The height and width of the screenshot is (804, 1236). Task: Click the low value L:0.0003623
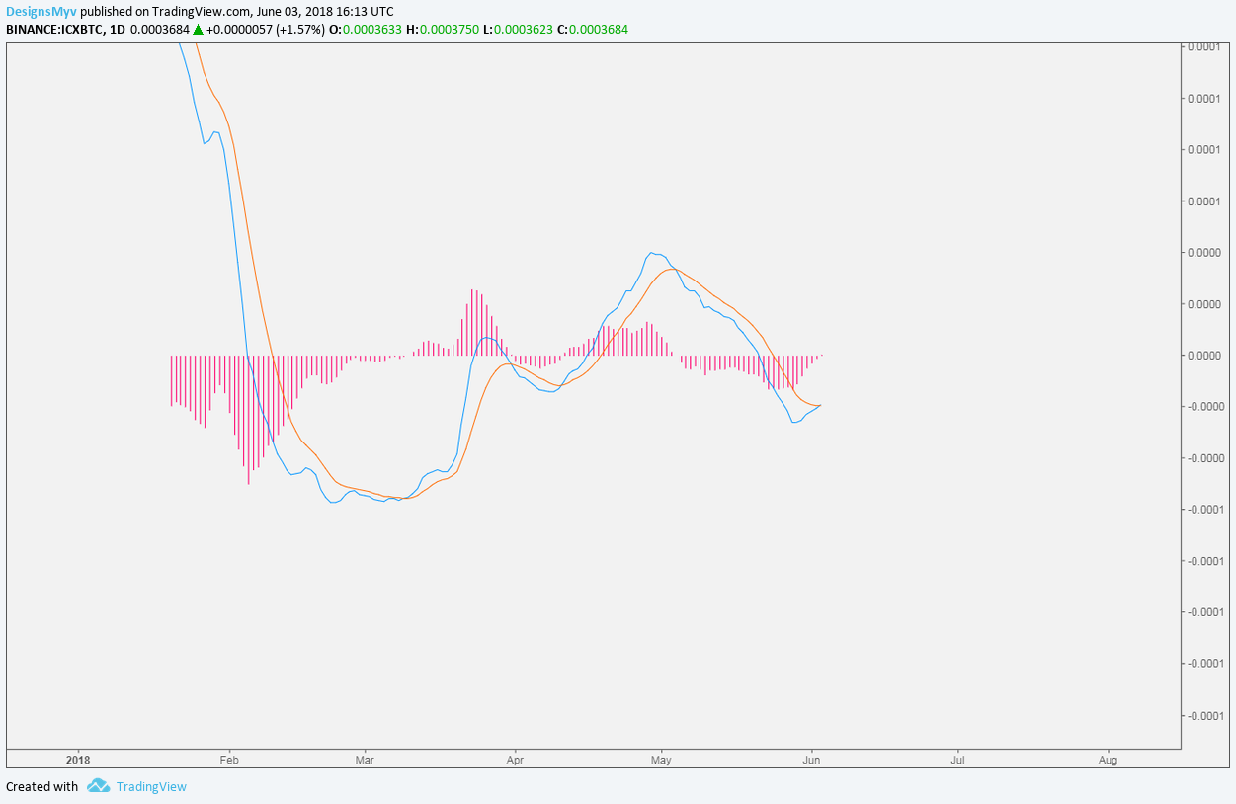(518, 30)
